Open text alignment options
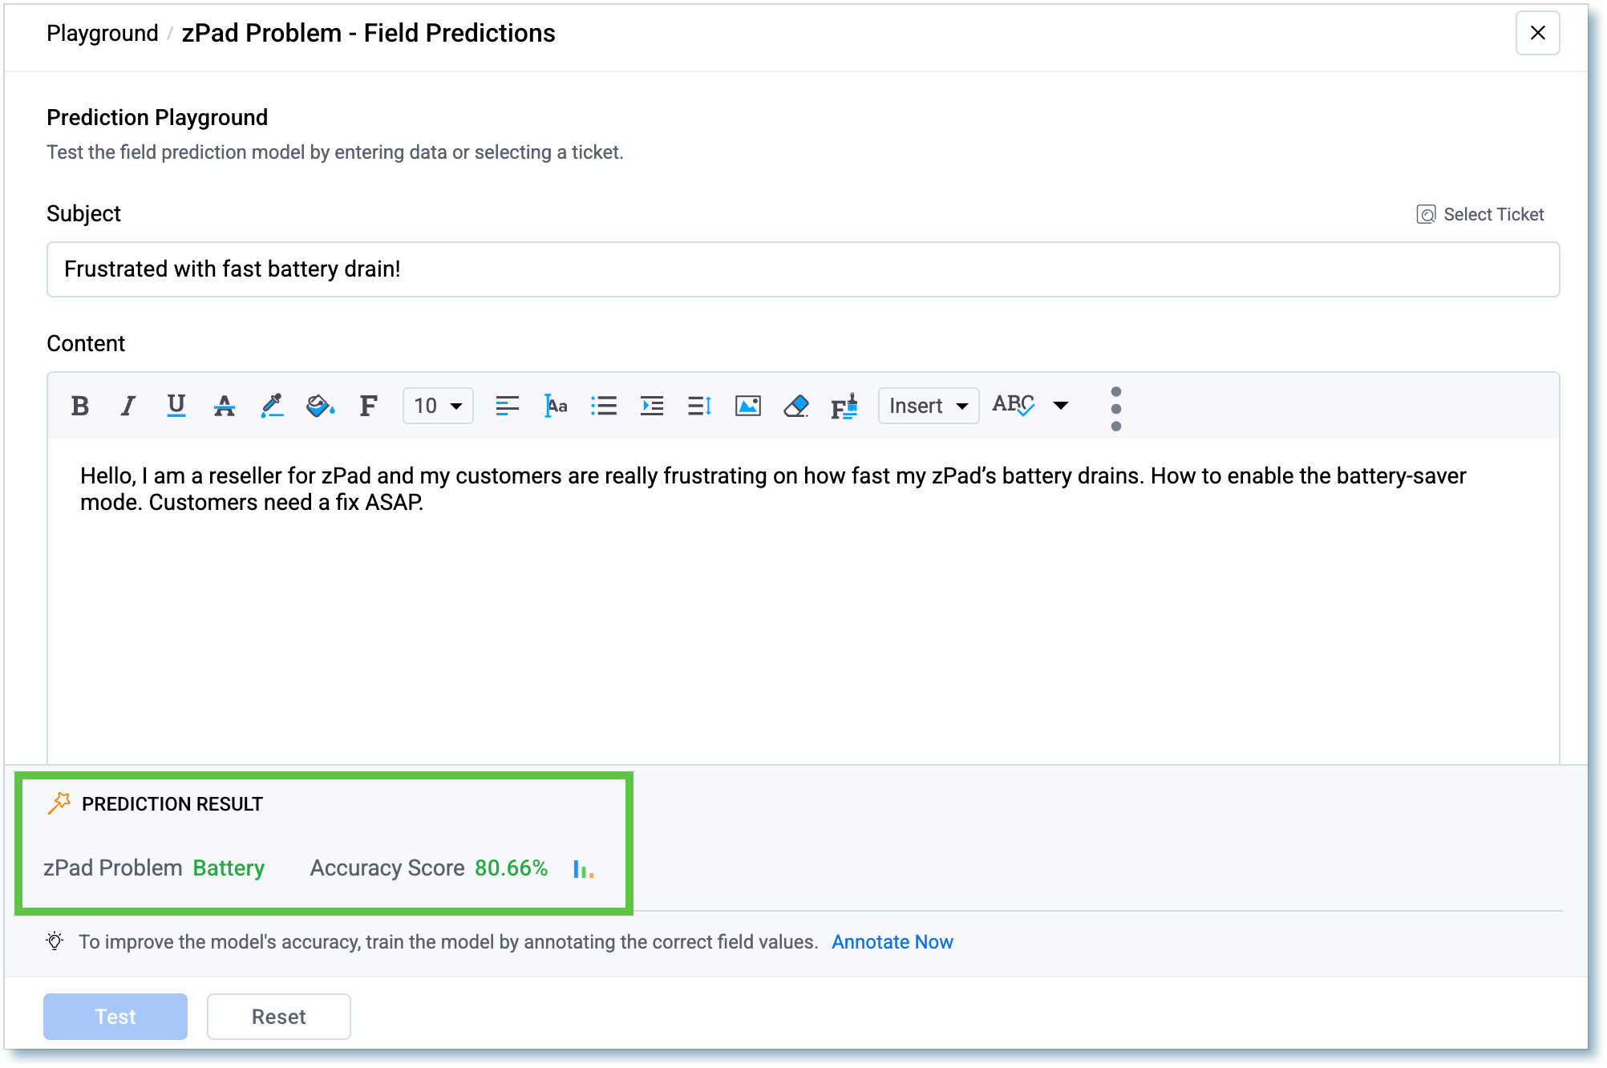Viewport: 1607px width, 1068px height. click(x=507, y=406)
